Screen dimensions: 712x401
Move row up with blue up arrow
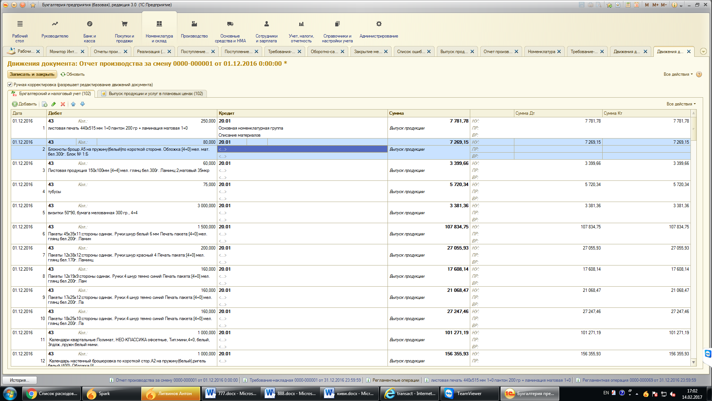73,104
